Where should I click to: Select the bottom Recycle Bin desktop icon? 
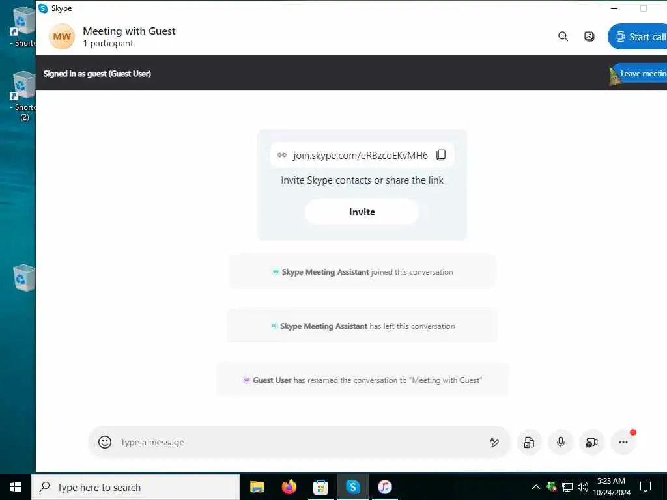(x=23, y=277)
